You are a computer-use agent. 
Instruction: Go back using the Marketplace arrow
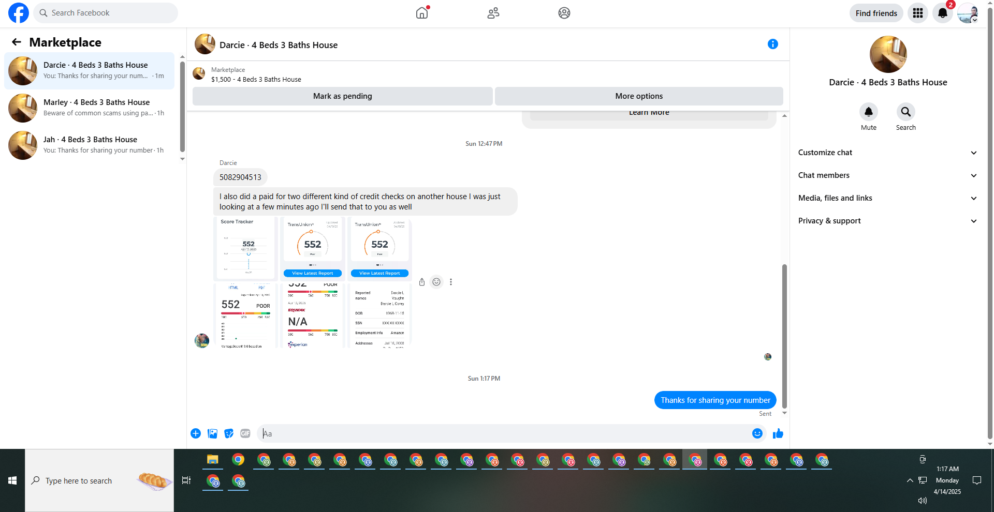[17, 42]
